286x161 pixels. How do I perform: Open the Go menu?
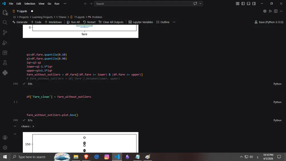tap(49, 4)
